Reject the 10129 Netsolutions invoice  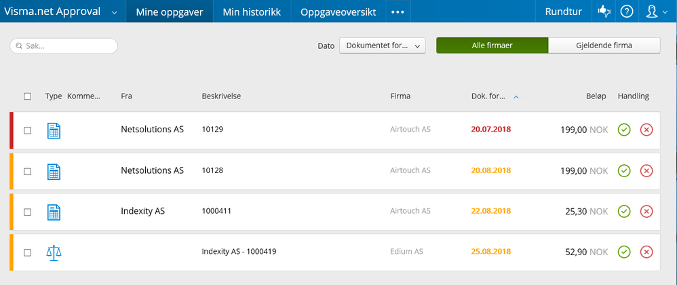[646, 130]
